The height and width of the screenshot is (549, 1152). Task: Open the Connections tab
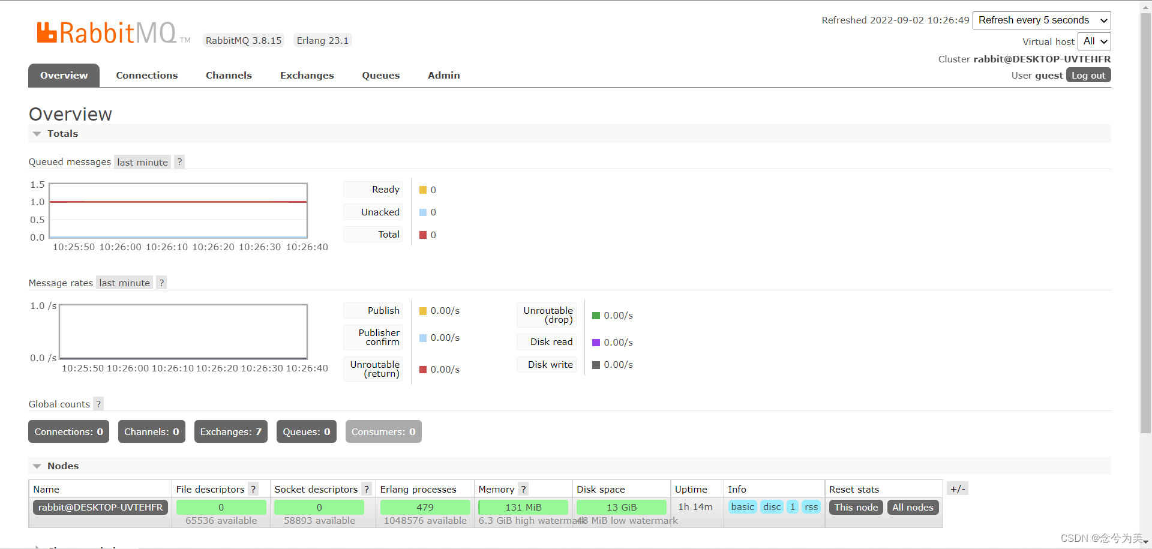click(x=147, y=76)
